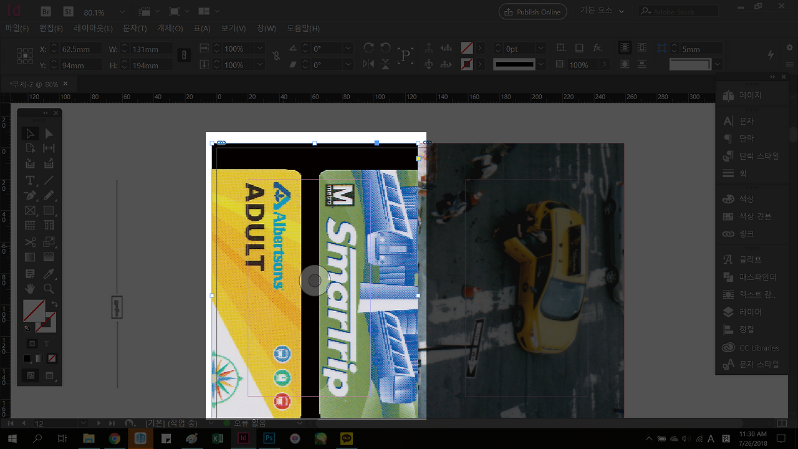Open the stroke weight 0pt dropdown
Screen dimensions: 798x449
coord(541,49)
